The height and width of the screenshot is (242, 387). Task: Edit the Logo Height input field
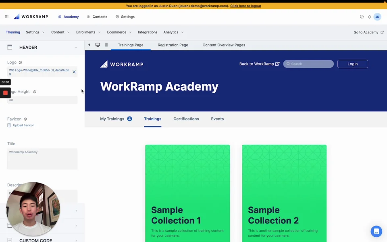42,100
